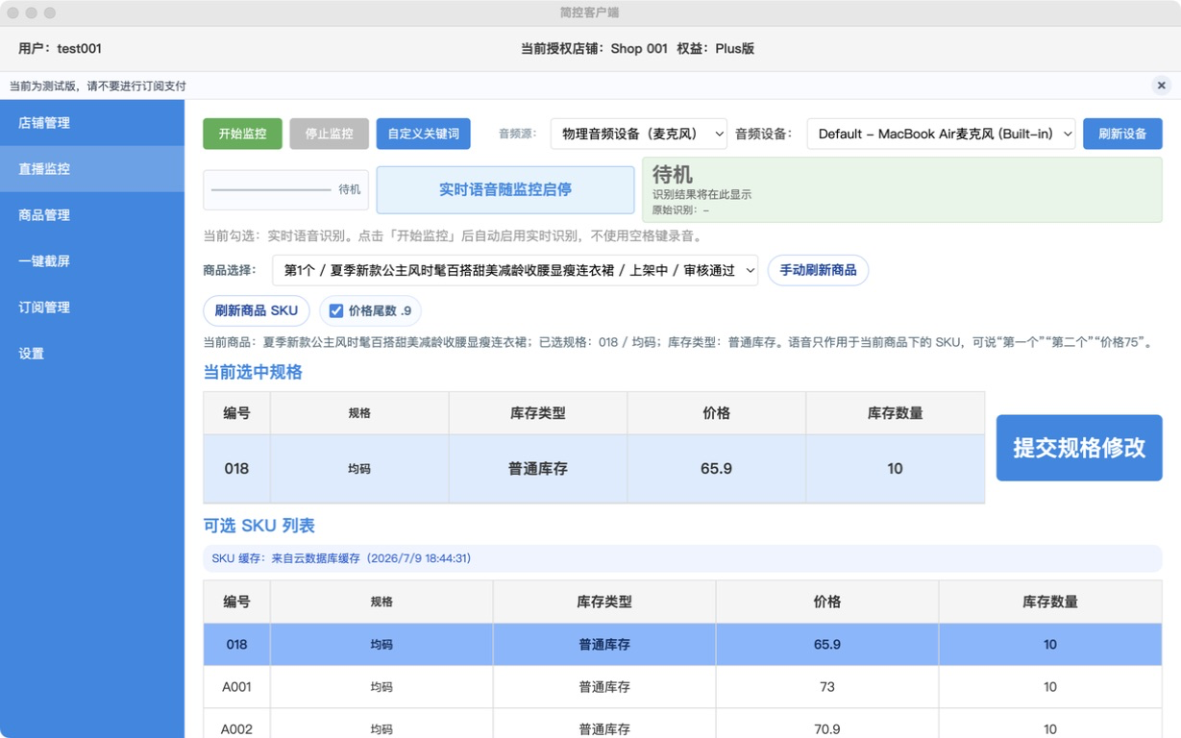Click the 当前选中规格 heading
This screenshot has width=1181, height=738.
pos(253,372)
